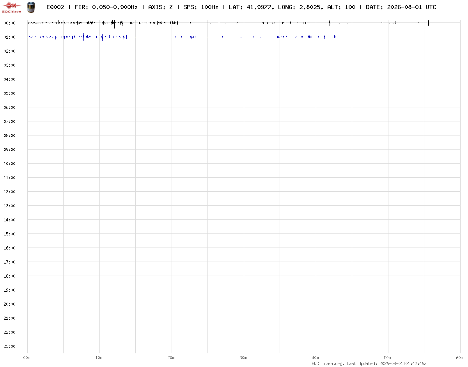468x367 pixels.
Task: Click the 12:00 hour row label
Action: click(9, 192)
